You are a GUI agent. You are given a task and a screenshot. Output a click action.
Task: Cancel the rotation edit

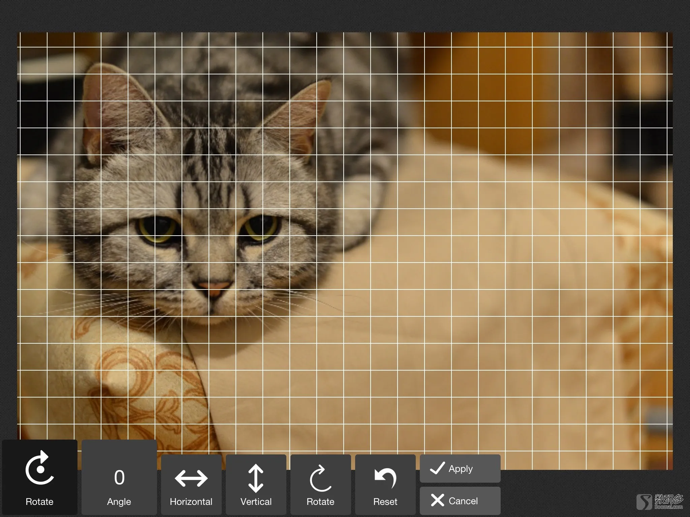tap(460, 501)
